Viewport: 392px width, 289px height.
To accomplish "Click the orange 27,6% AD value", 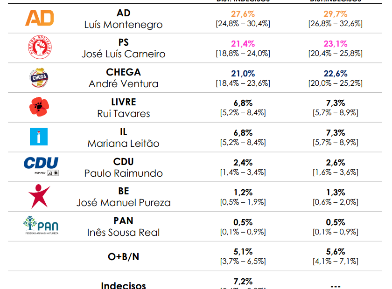I will click(x=243, y=14).
